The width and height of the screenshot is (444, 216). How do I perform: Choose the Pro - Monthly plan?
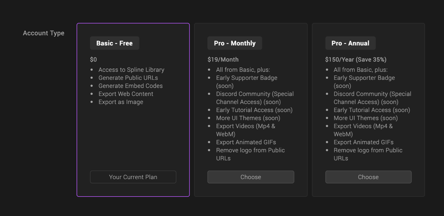click(x=251, y=177)
